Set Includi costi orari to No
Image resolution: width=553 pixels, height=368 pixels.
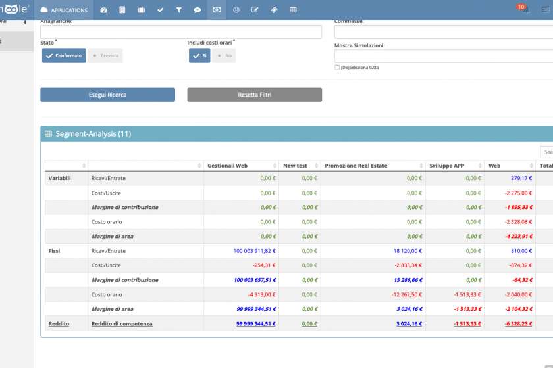tap(224, 56)
